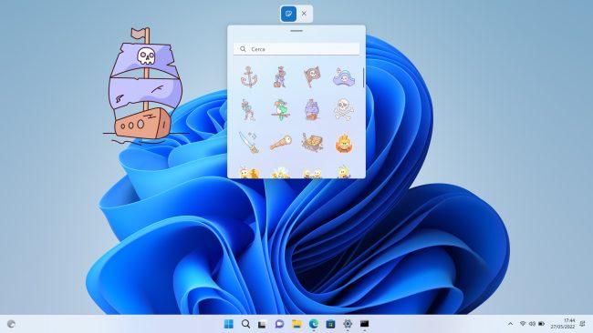593x333 pixels.
Task: Choose the pirate ship sticker in picker
Action: coord(312,110)
